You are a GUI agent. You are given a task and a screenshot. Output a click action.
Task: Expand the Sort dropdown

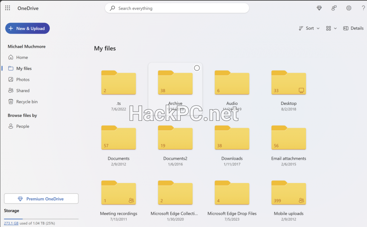309,28
